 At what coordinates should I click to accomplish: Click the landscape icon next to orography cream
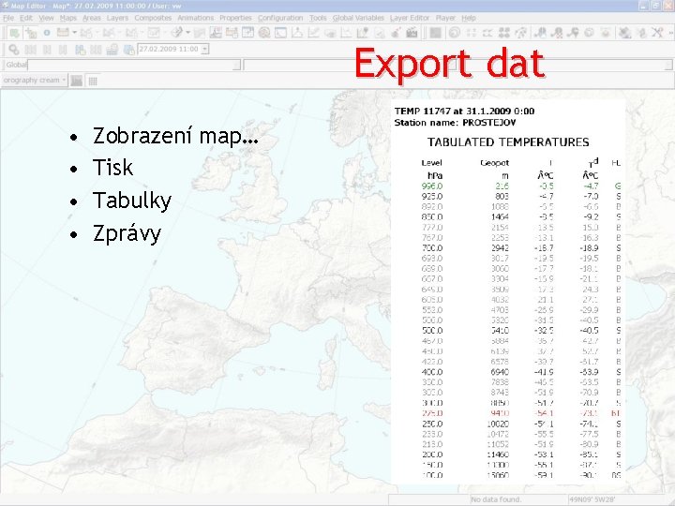(x=77, y=81)
